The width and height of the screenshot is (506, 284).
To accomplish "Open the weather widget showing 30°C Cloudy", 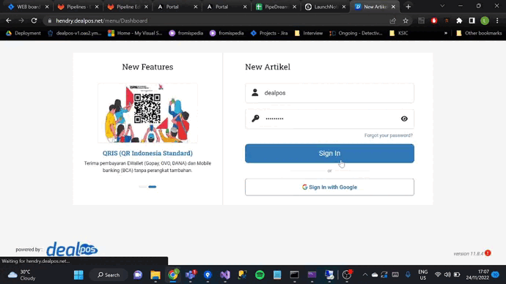I will point(22,275).
